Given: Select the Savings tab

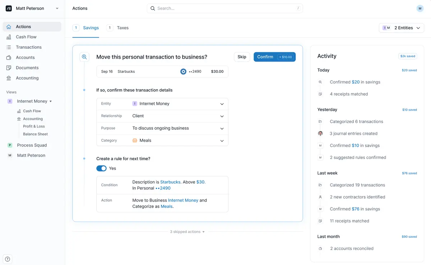Looking at the screenshot, I should pos(85,28).
